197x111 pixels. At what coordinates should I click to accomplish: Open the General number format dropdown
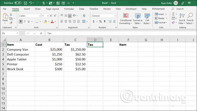pyautogui.click(x=115, y=16)
